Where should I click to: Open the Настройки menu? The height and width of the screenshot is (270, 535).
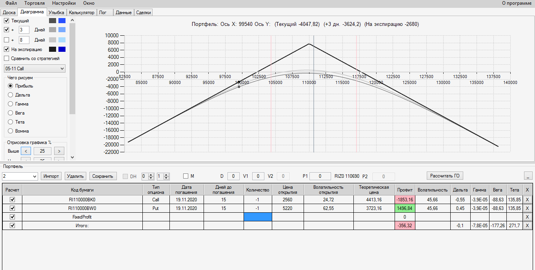pos(64,3)
